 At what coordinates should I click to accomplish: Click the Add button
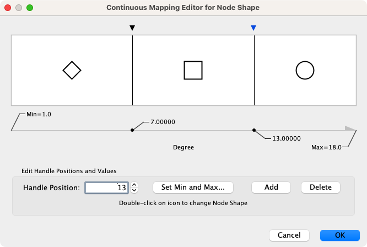click(271, 187)
